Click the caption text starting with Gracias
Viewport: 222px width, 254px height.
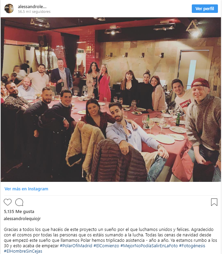click(110, 237)
